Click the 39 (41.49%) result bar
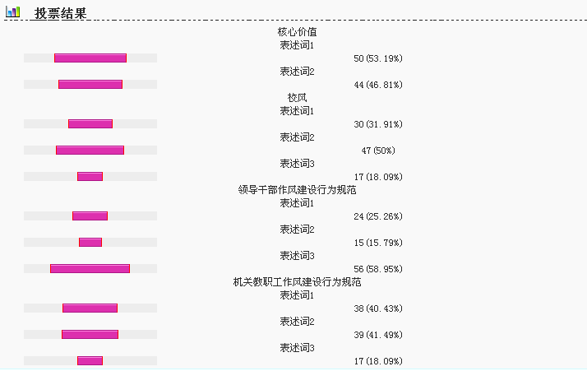Screen dimensions: 587x371 [x=90, y=334]
